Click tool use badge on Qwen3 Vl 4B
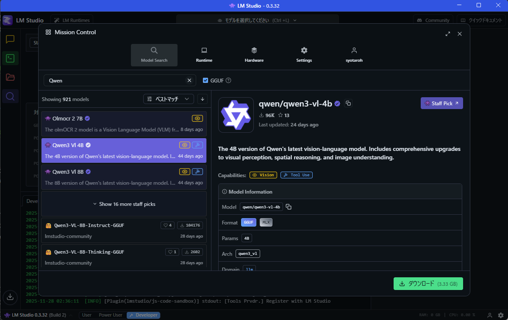 click(197, 145)
